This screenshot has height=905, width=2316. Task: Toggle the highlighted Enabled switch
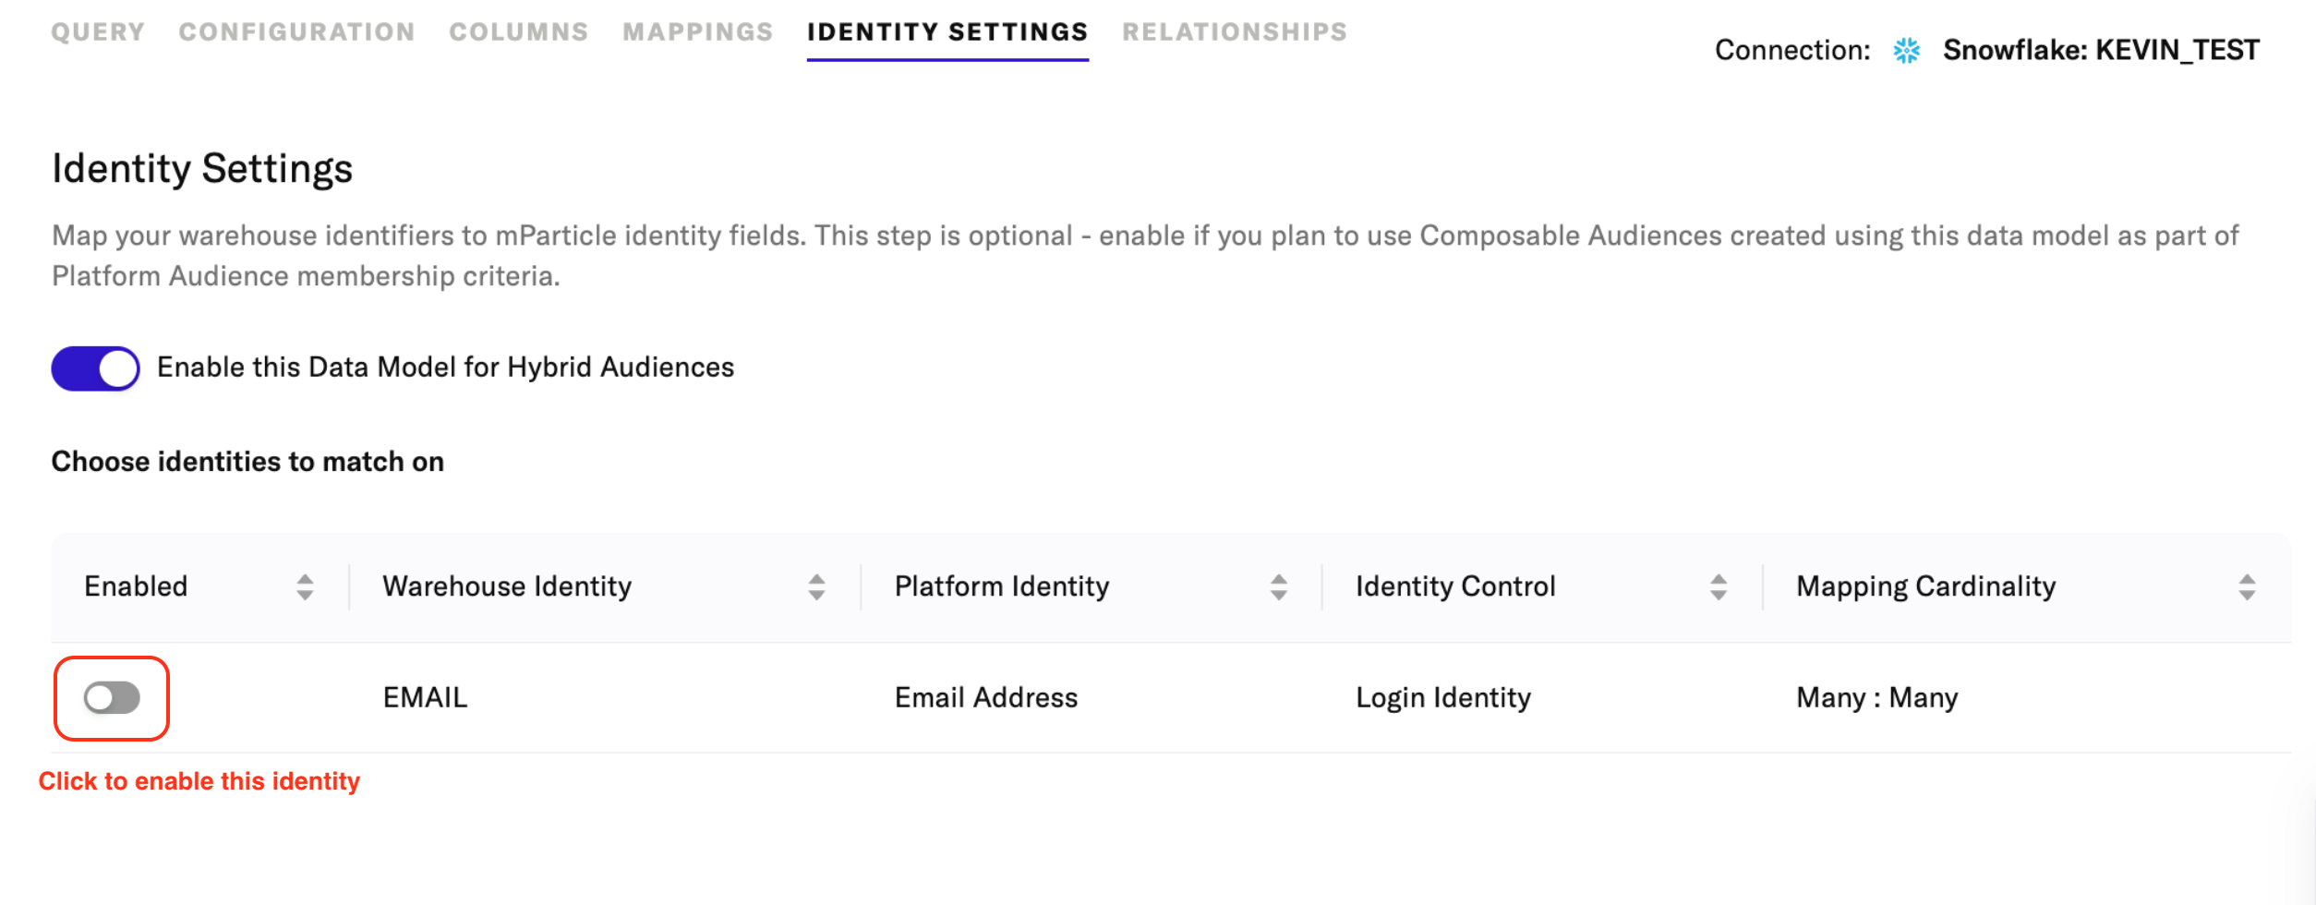tap(111, 699)
